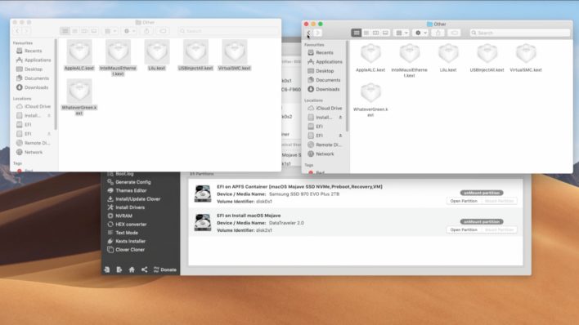Open Downloads in inactive Finder window sidebar
Screen dimensions: 579x325
click(x=33, y=87)
